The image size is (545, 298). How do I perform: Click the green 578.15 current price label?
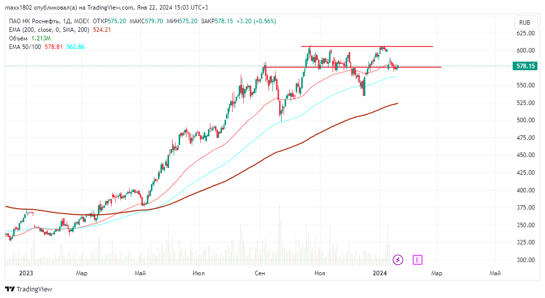(x=525, y=66)
